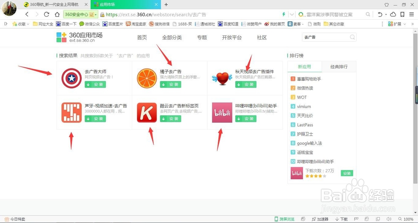Image resolution: width=418 pixels, height=223 pixels.
Task: Open LastPass in ranking list
Action: [305, 125]
